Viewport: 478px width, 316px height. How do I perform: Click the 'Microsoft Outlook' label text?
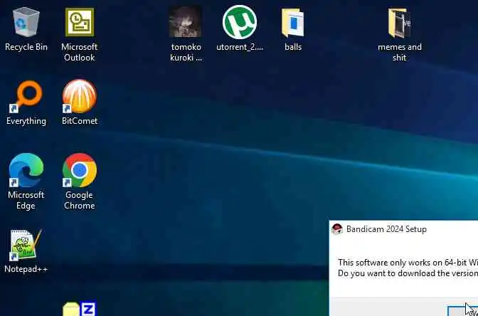(79, 52)
